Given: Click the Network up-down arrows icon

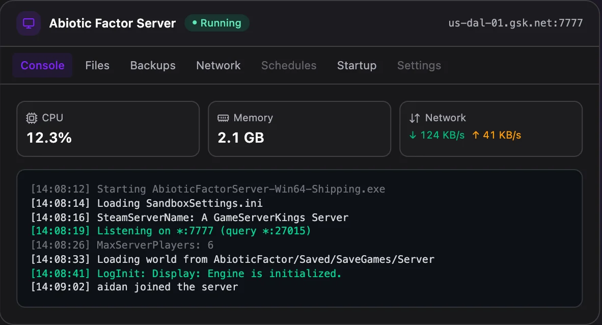Looking at the screenshot, I should [x=415, y=118].
